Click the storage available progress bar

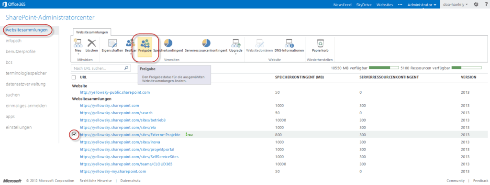384,67
